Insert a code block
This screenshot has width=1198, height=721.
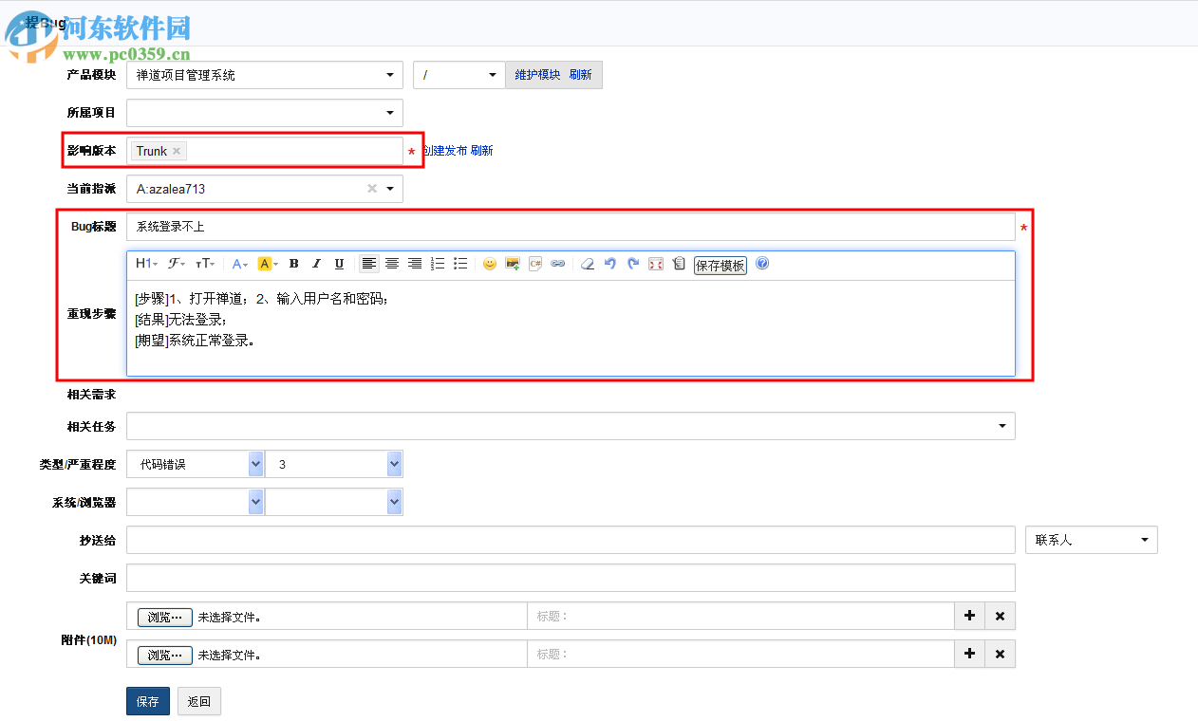tap(535, 264)
